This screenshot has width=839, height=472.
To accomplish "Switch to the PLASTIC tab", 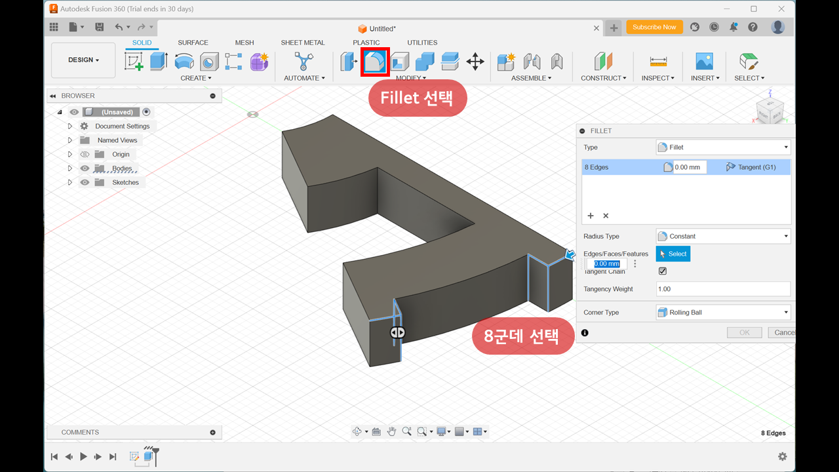I will click(366, 43).
